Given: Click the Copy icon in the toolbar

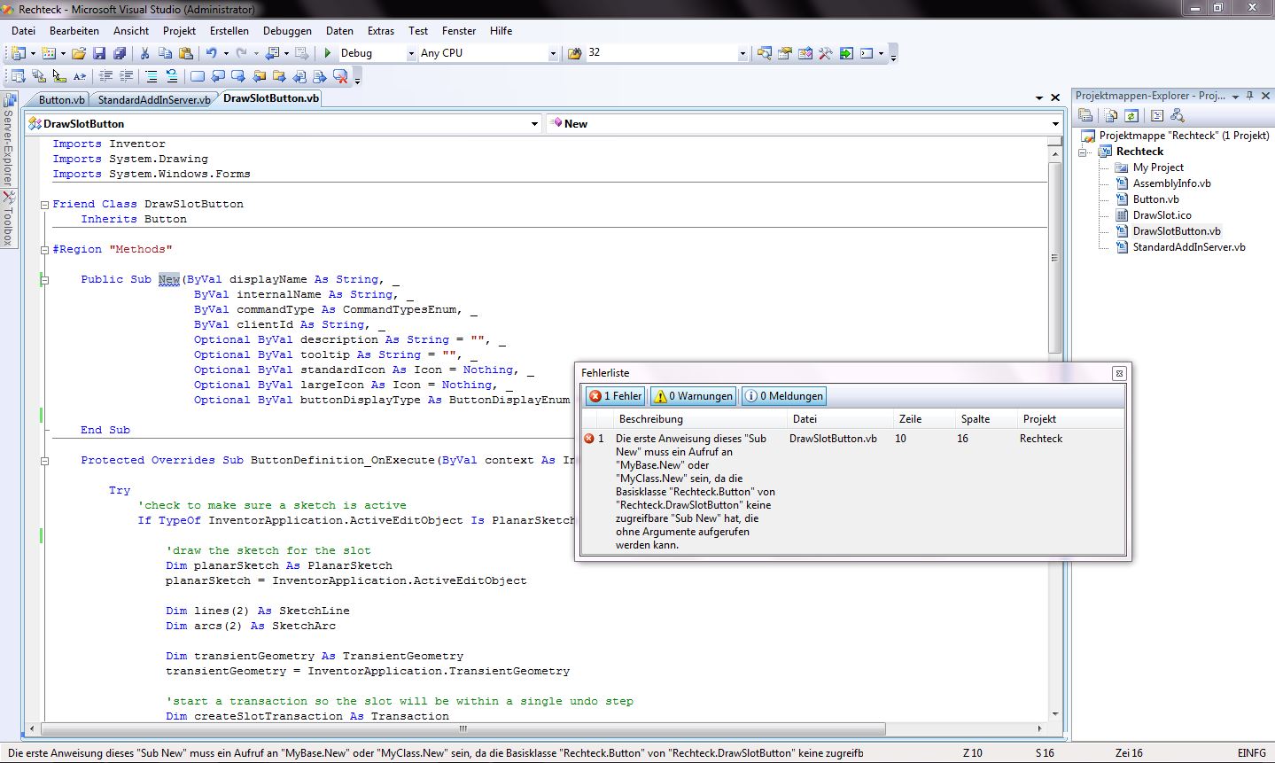Looking at the screenshot, I should pos(165,53).
